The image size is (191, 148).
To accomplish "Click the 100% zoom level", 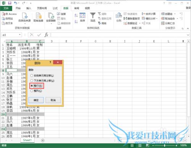I will [183, 145].
